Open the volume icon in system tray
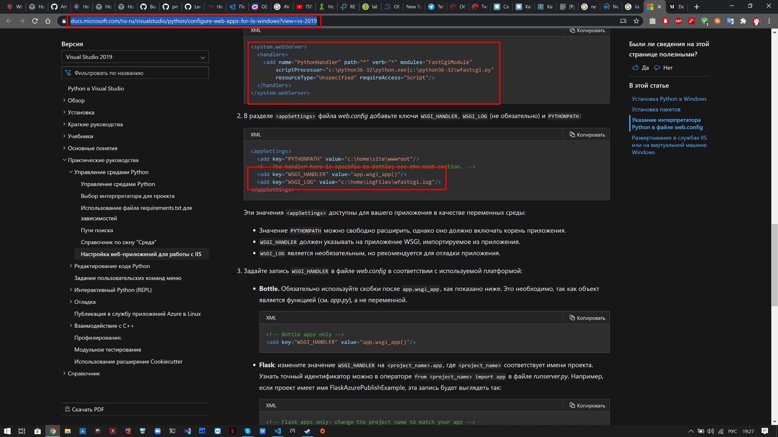The image size is (778, 437). pos(710,431)
